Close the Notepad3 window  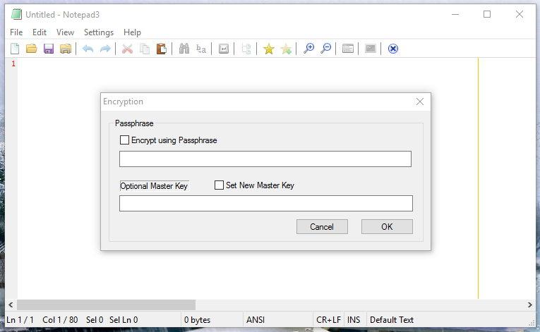click(520, 14)
